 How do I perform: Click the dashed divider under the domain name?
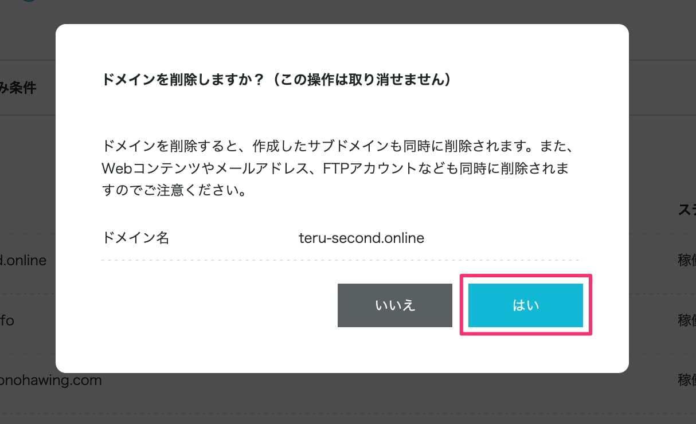click(341, 260)
